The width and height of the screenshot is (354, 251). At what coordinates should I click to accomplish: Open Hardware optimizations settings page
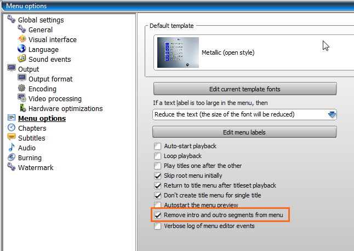coord(65,109)
